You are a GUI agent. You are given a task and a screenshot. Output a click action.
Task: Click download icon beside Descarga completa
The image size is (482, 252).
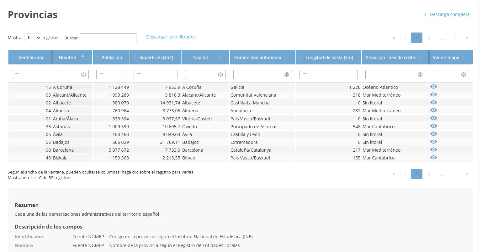(425, 14)
